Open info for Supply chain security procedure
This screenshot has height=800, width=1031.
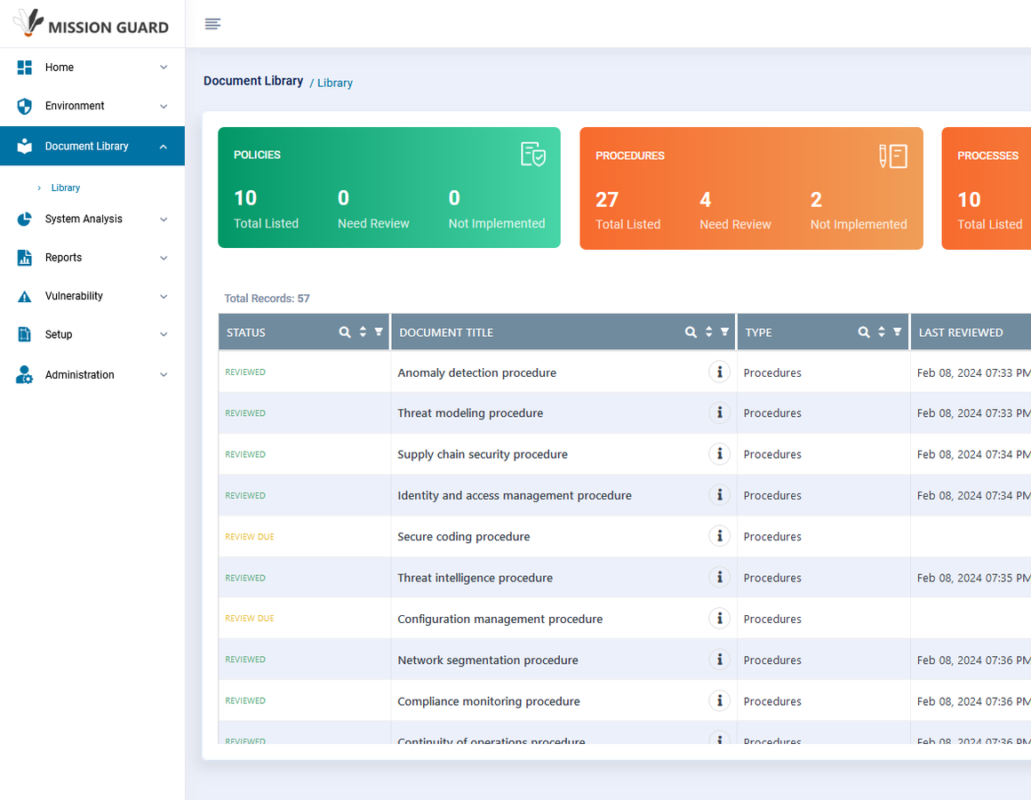(x=719, y=453)
